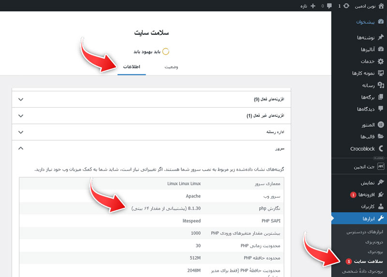
Task: Click the site health status circle indicator
Action: 165,52
